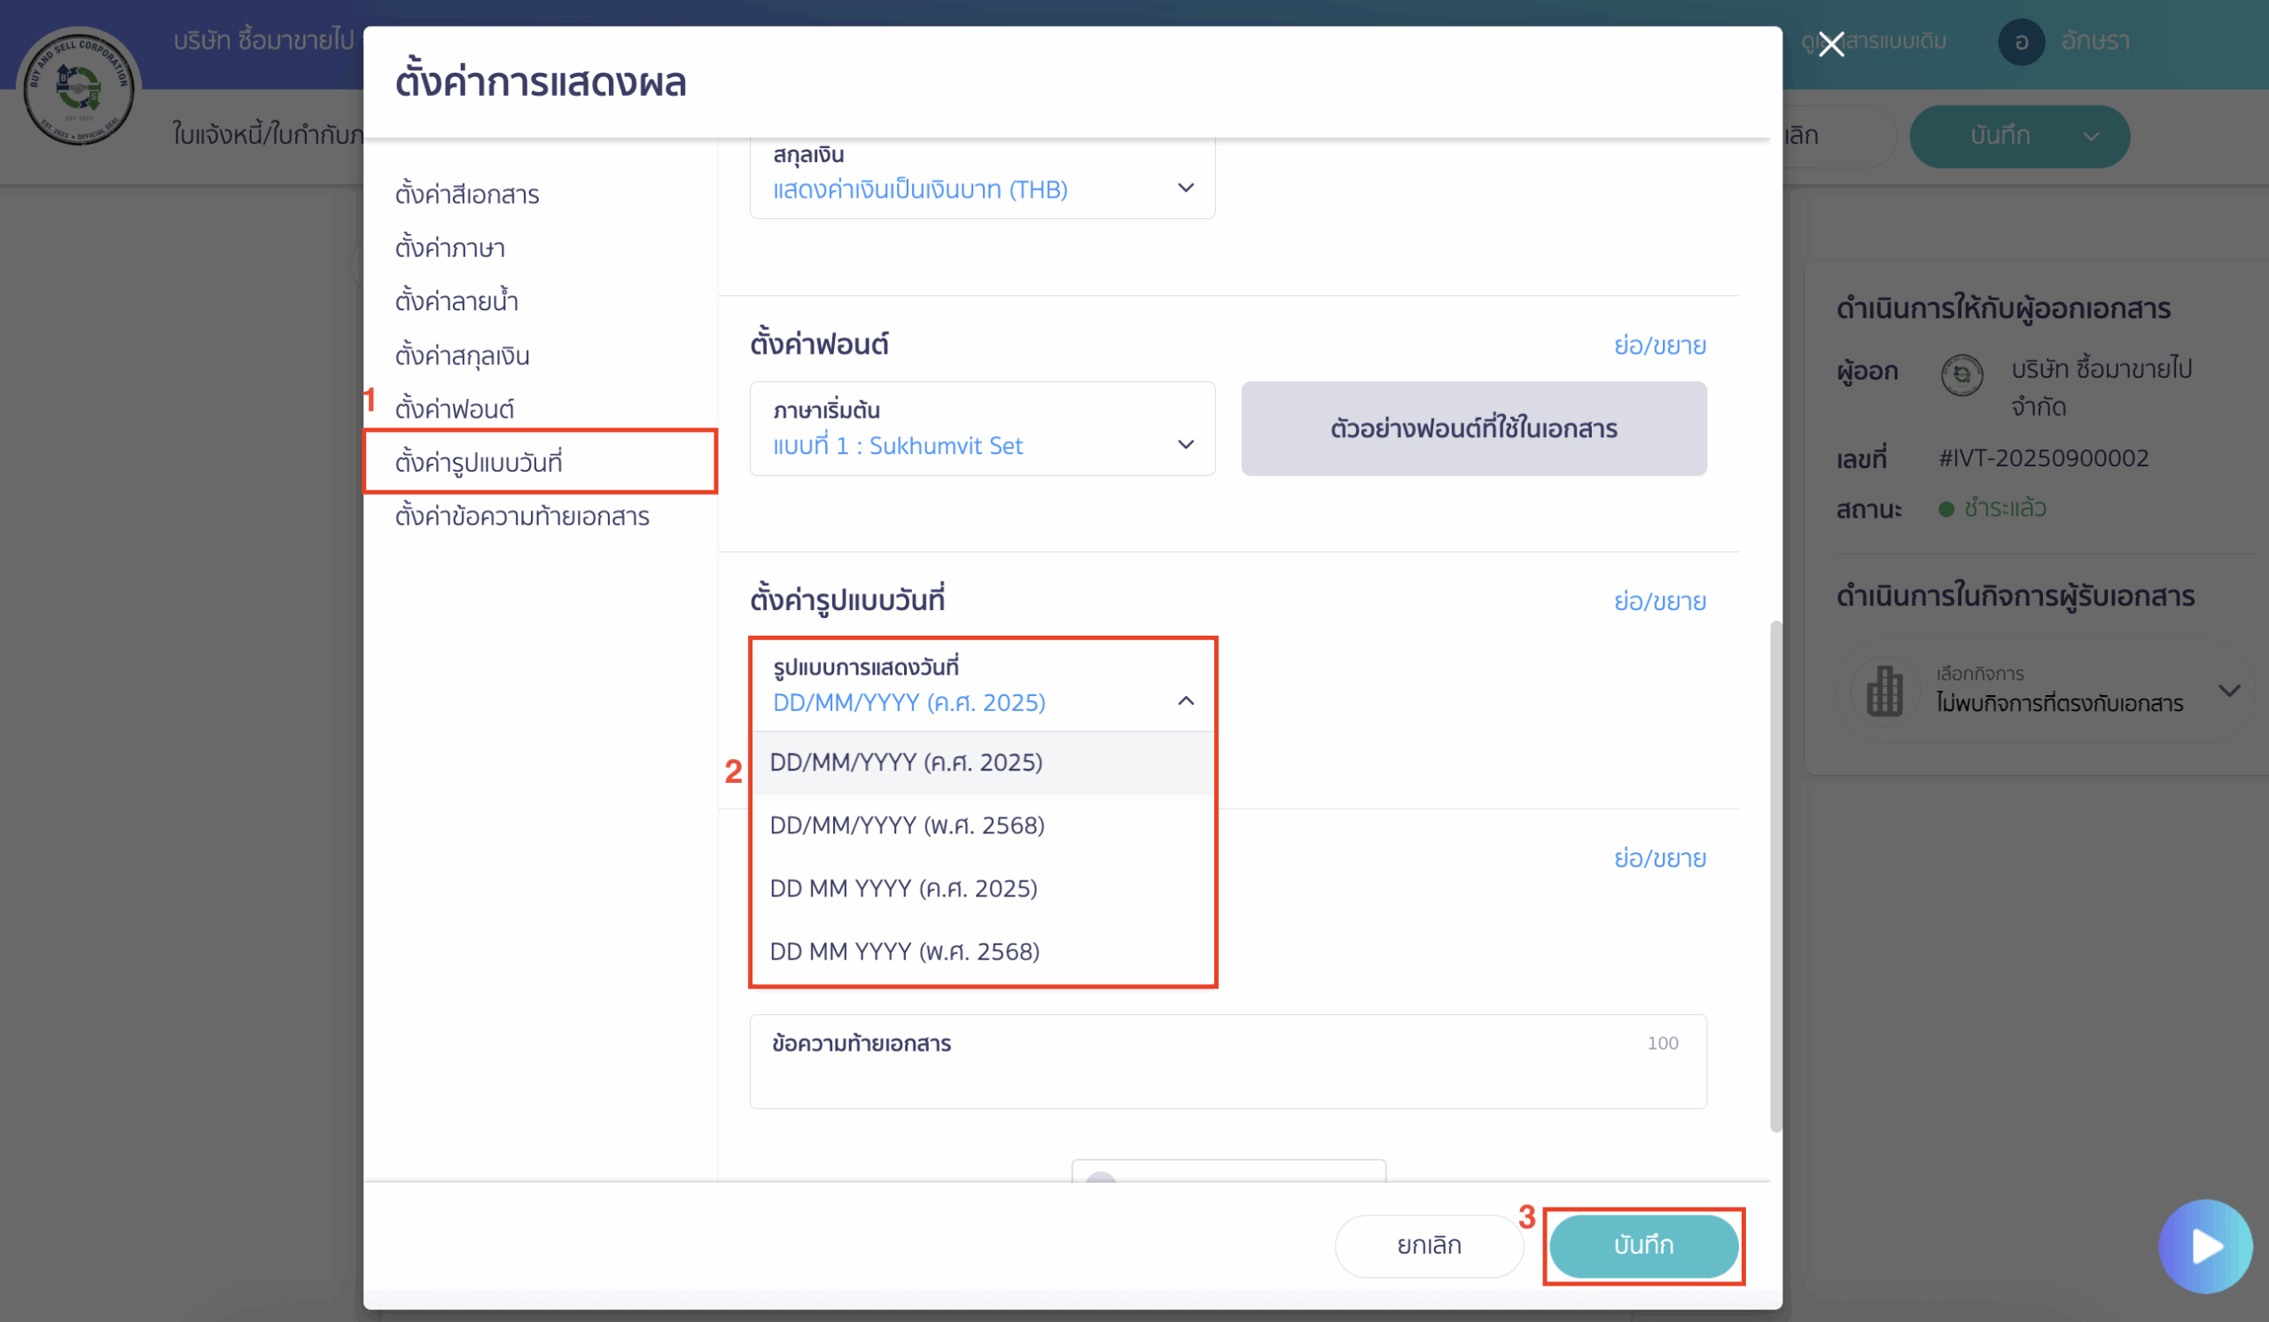
Task: Close the ตั้งค่าการแสดงผล settings modal
Action: pyautogui.click(x=1831, y=43)
